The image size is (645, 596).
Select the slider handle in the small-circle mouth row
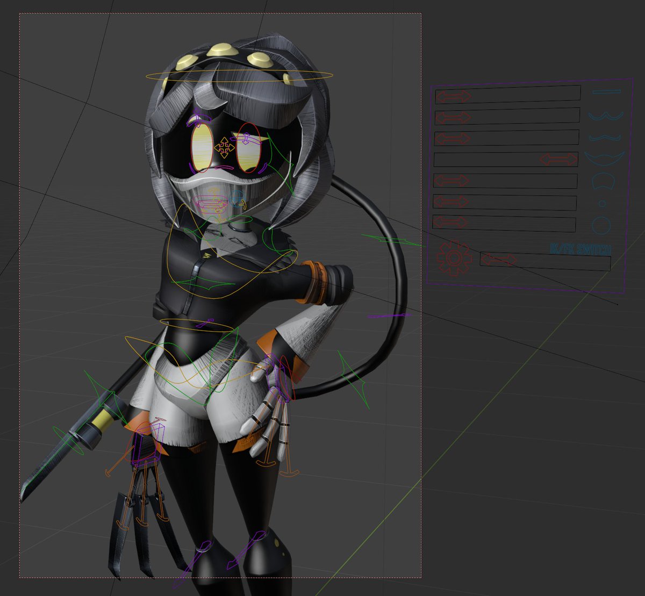[450, 202]
